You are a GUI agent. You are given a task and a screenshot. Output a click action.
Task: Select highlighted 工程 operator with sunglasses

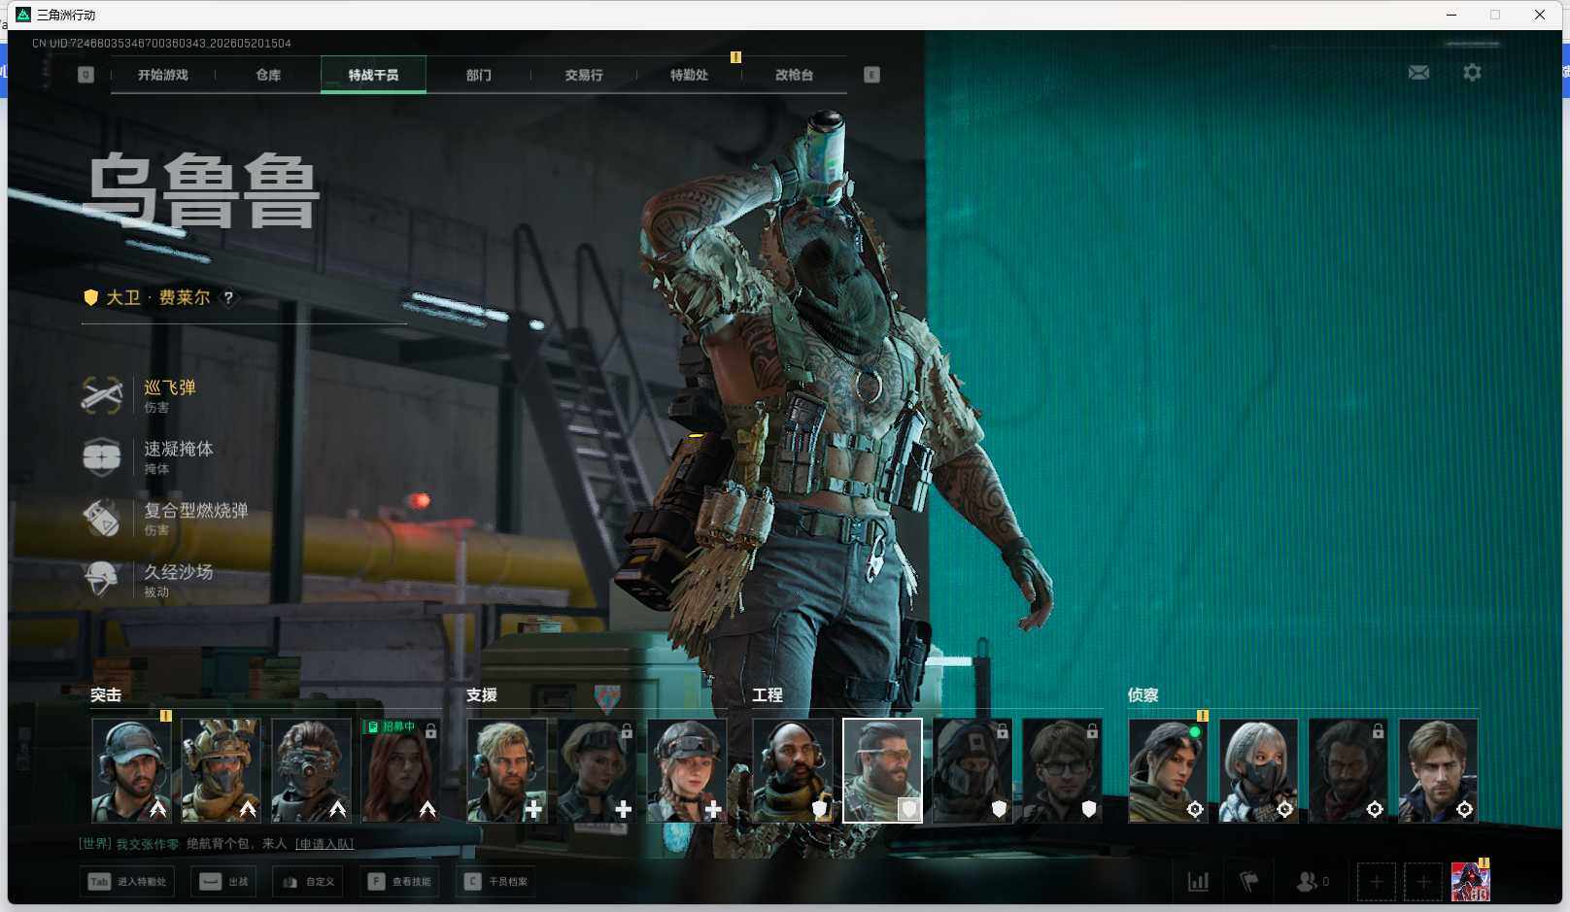(x=882, y=770)
